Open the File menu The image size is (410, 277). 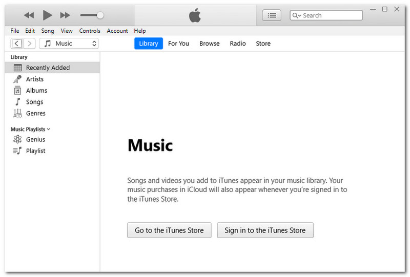coord(15,31)
